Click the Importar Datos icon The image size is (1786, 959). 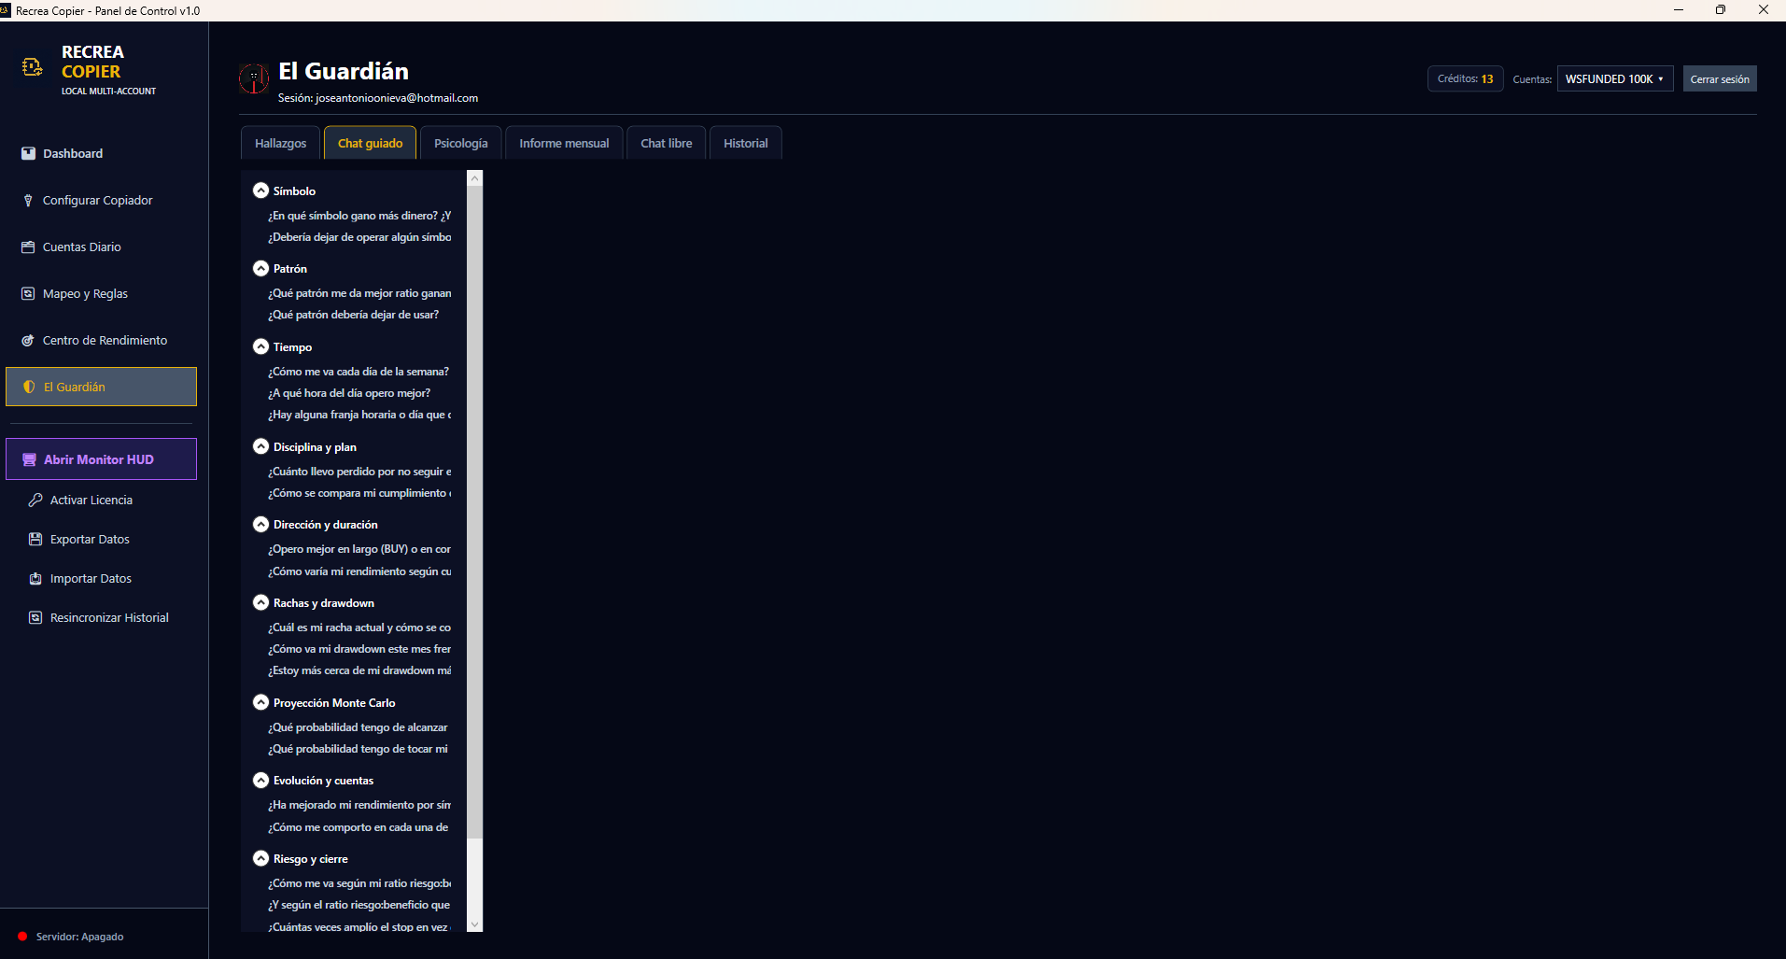point(35,578)
